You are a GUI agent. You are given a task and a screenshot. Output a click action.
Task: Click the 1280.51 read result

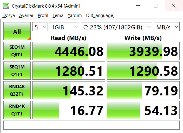[69, 71]
